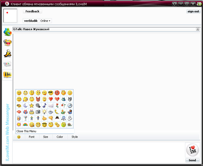Open the AIM running man icon
The height and width of the screenshot is (166, 203).
(x=8, y=53)
